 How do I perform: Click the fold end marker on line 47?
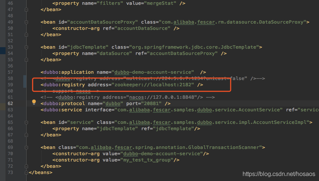click(x=26, y=10)
